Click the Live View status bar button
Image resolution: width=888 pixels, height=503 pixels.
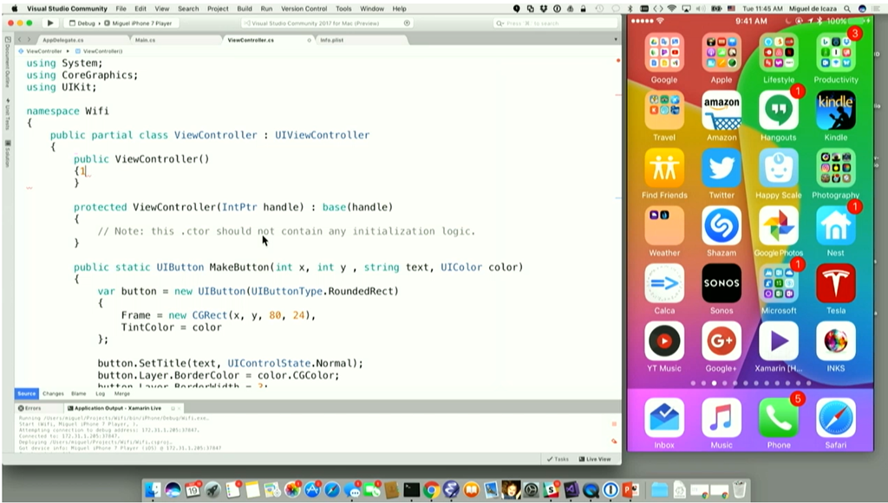click(x=595, y=459)
